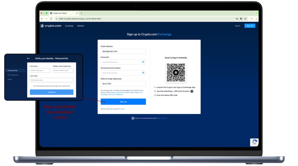Open site information icon in address bar
The width and height of the screenshot is (298, 166).
tap(57, 19)
